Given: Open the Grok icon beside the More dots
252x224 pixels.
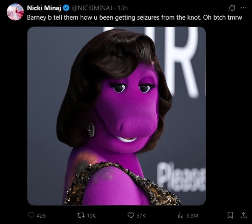Looking at the screenshot, I should (232, 8).
